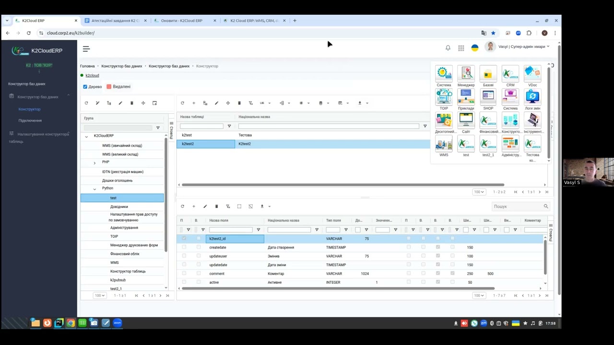Open the Адміністру... app tile

click(510, 146)
